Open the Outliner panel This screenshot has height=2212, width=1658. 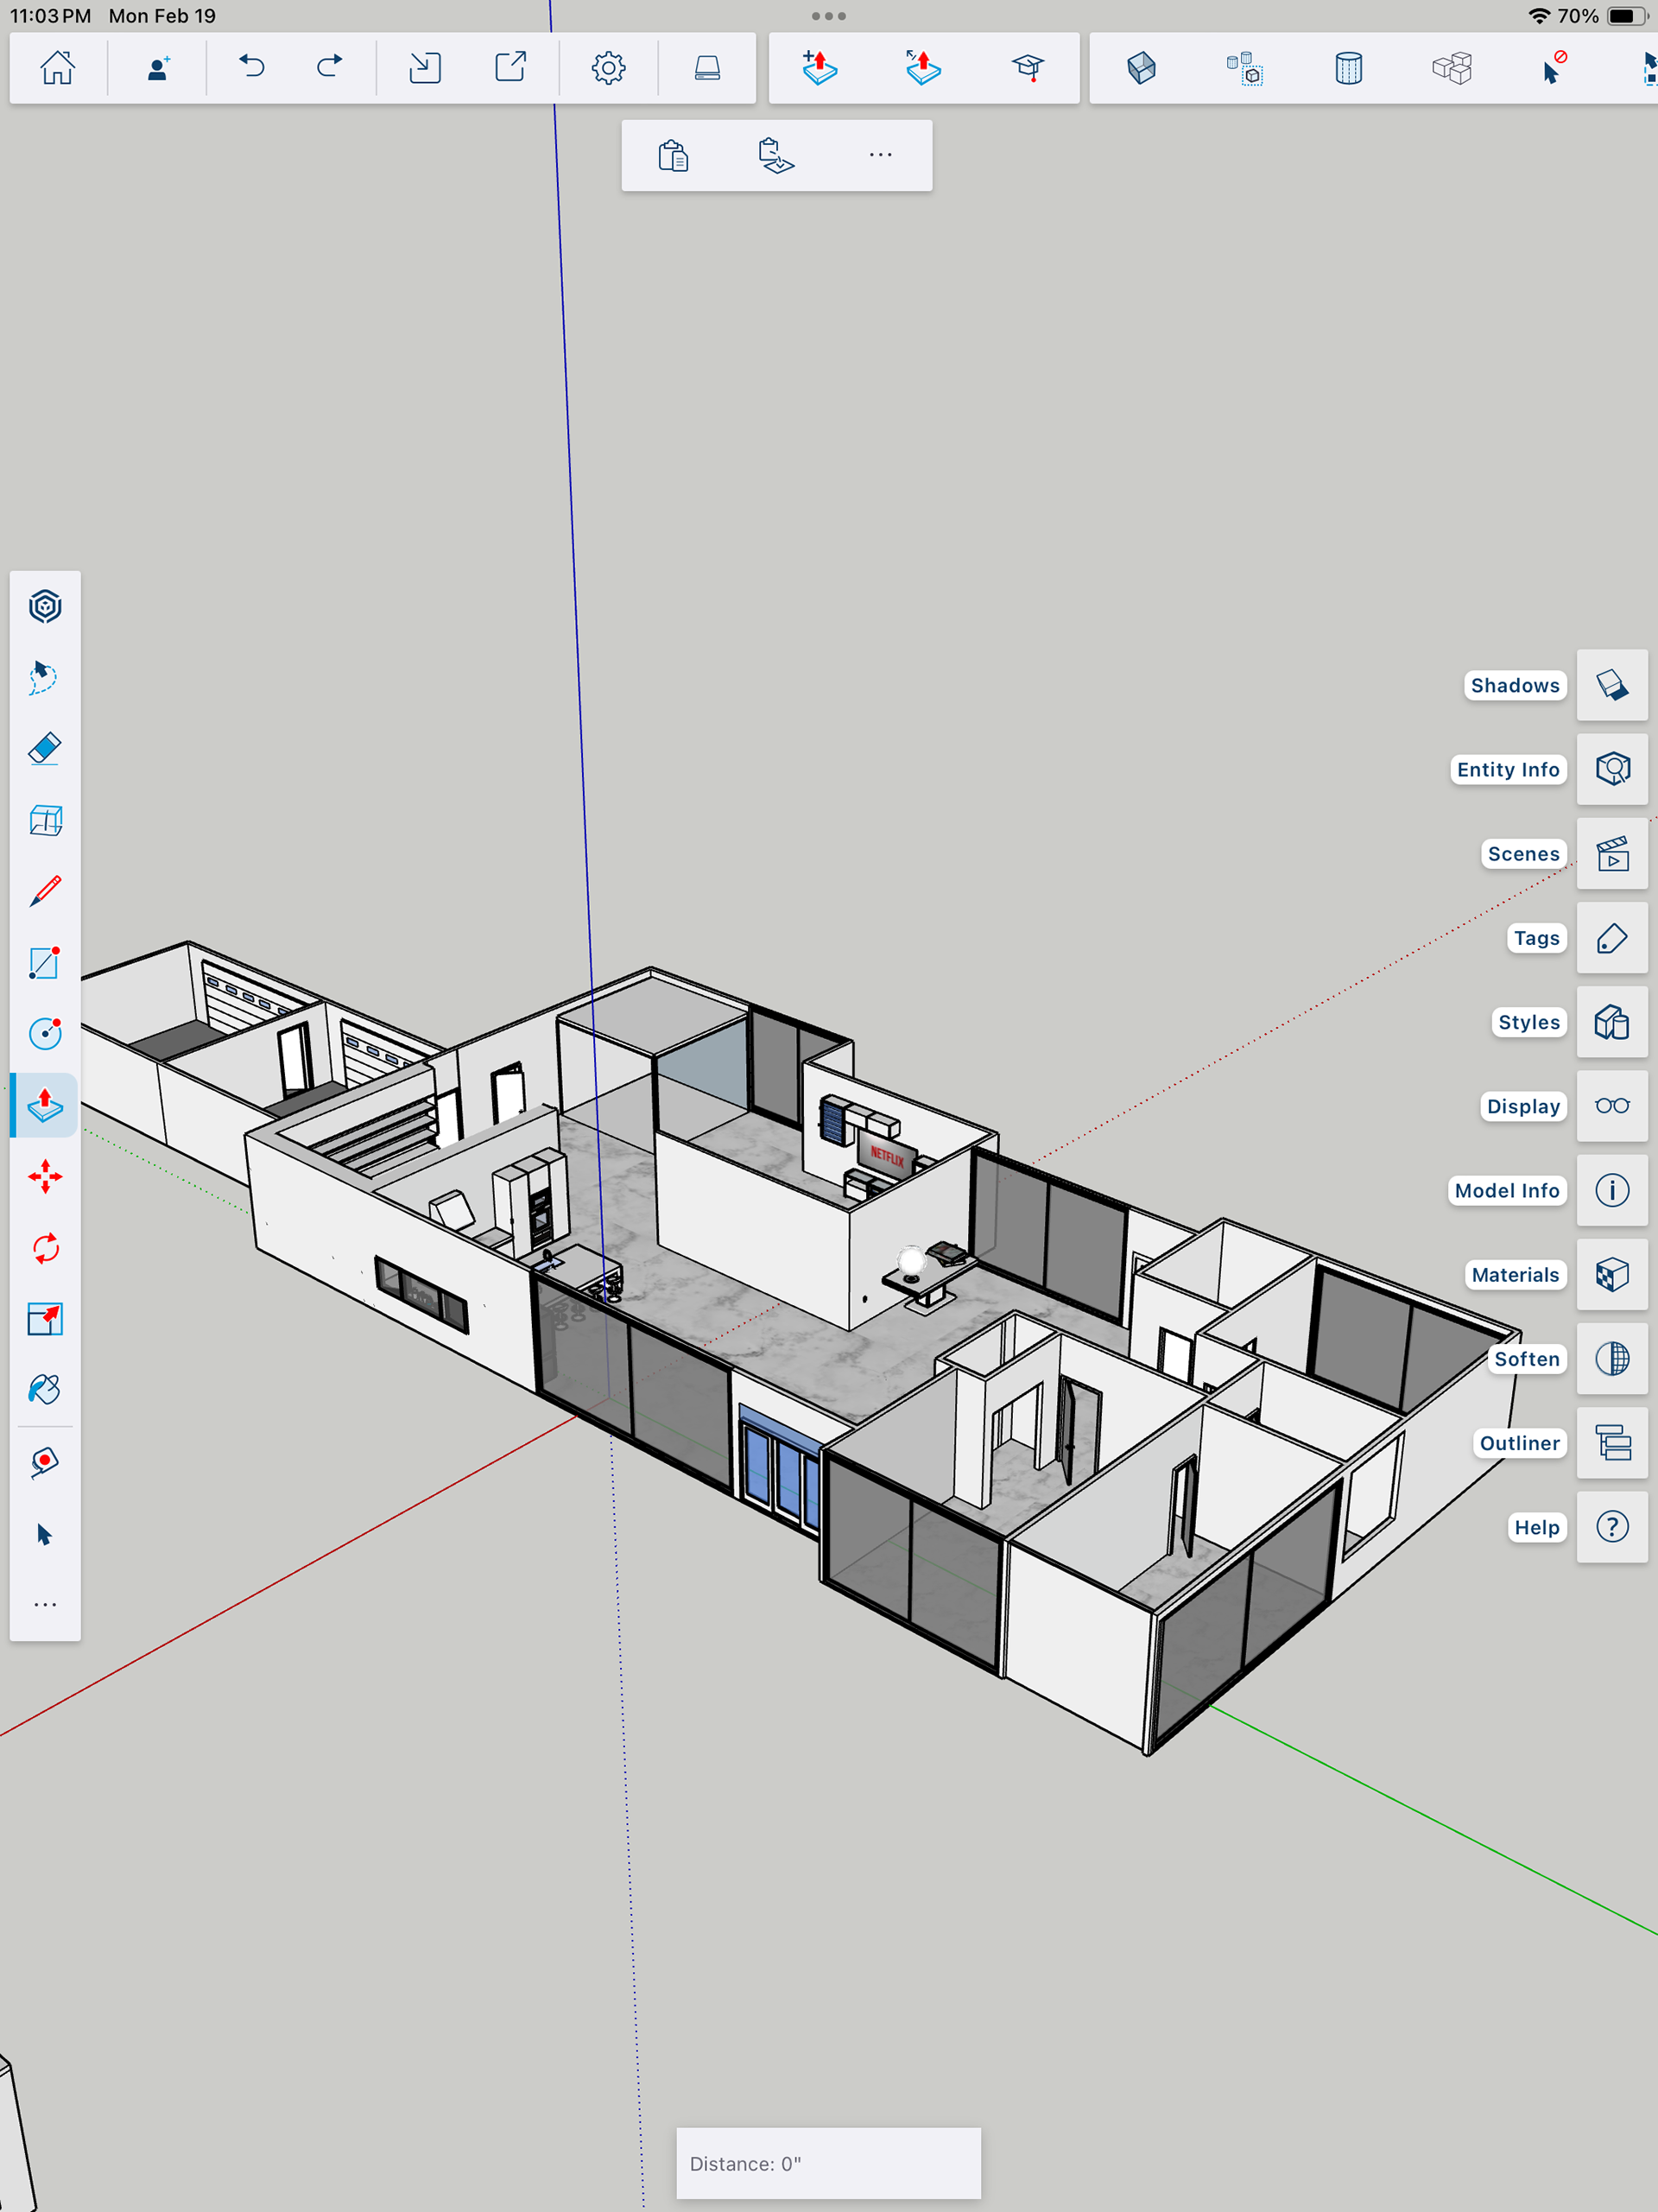[x=1611, y=1443]
